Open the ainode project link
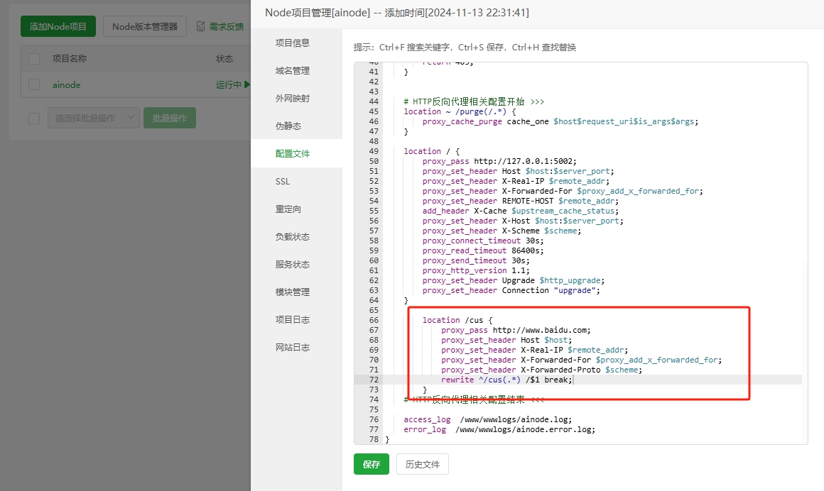This screenshot has width=824, height=491. click(66, 84)
